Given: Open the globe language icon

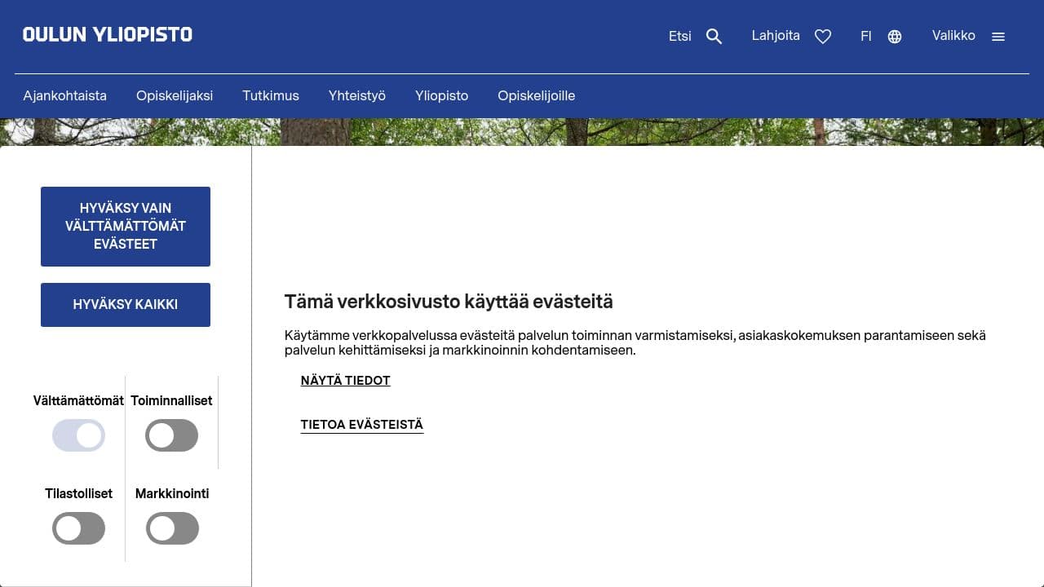Looking at the screenshot, I should pyautogui.click(x=894, y=36).
